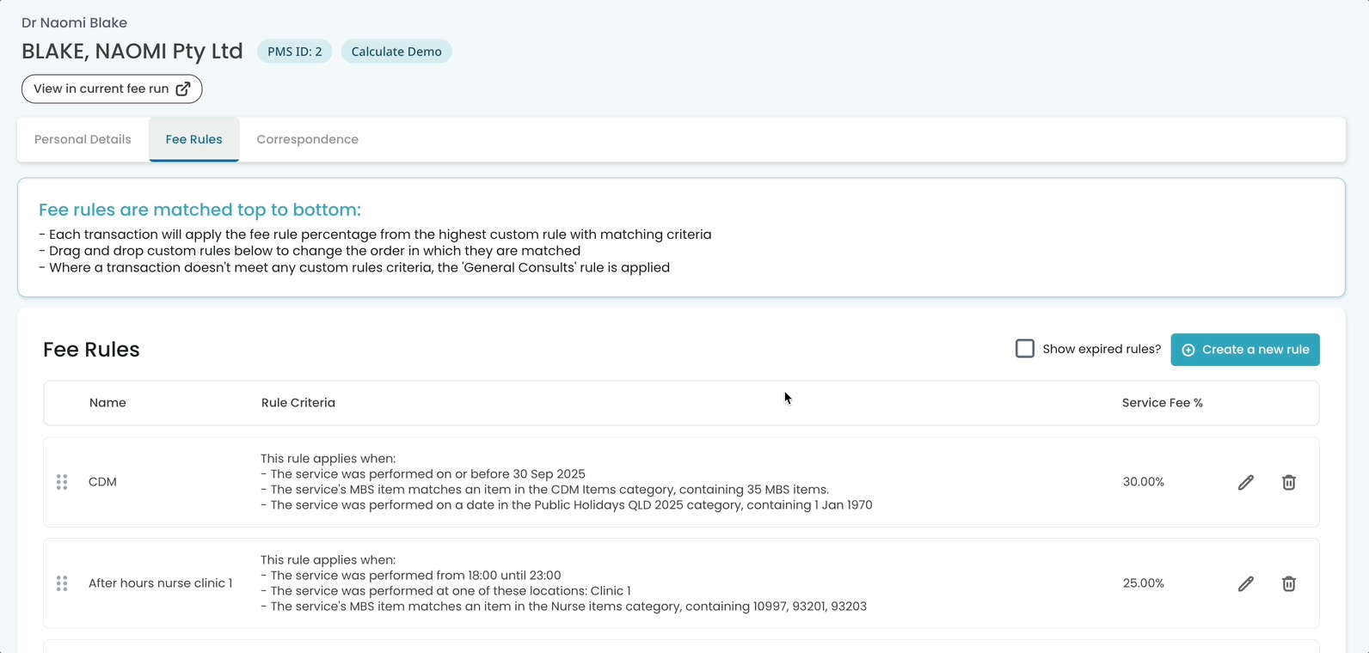Select the CDM rule name

click(x=102, y=482)
